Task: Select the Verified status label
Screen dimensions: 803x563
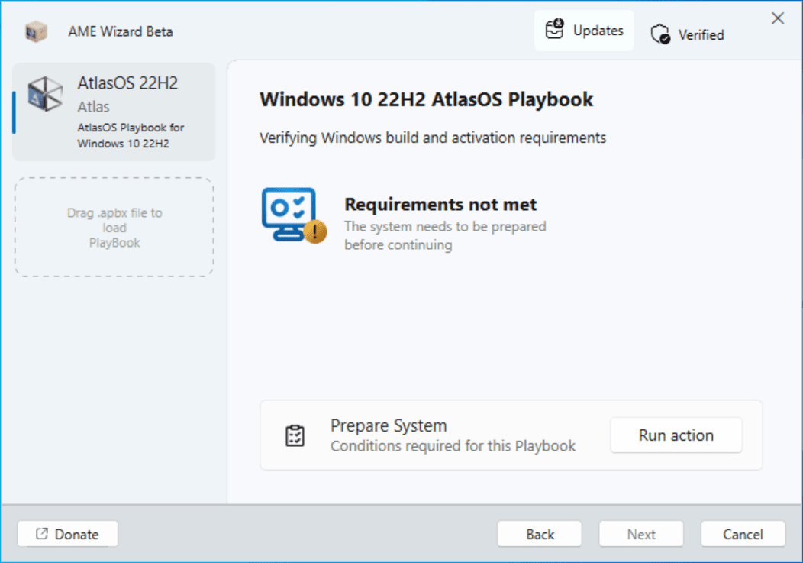Action: tap(701, 34)
